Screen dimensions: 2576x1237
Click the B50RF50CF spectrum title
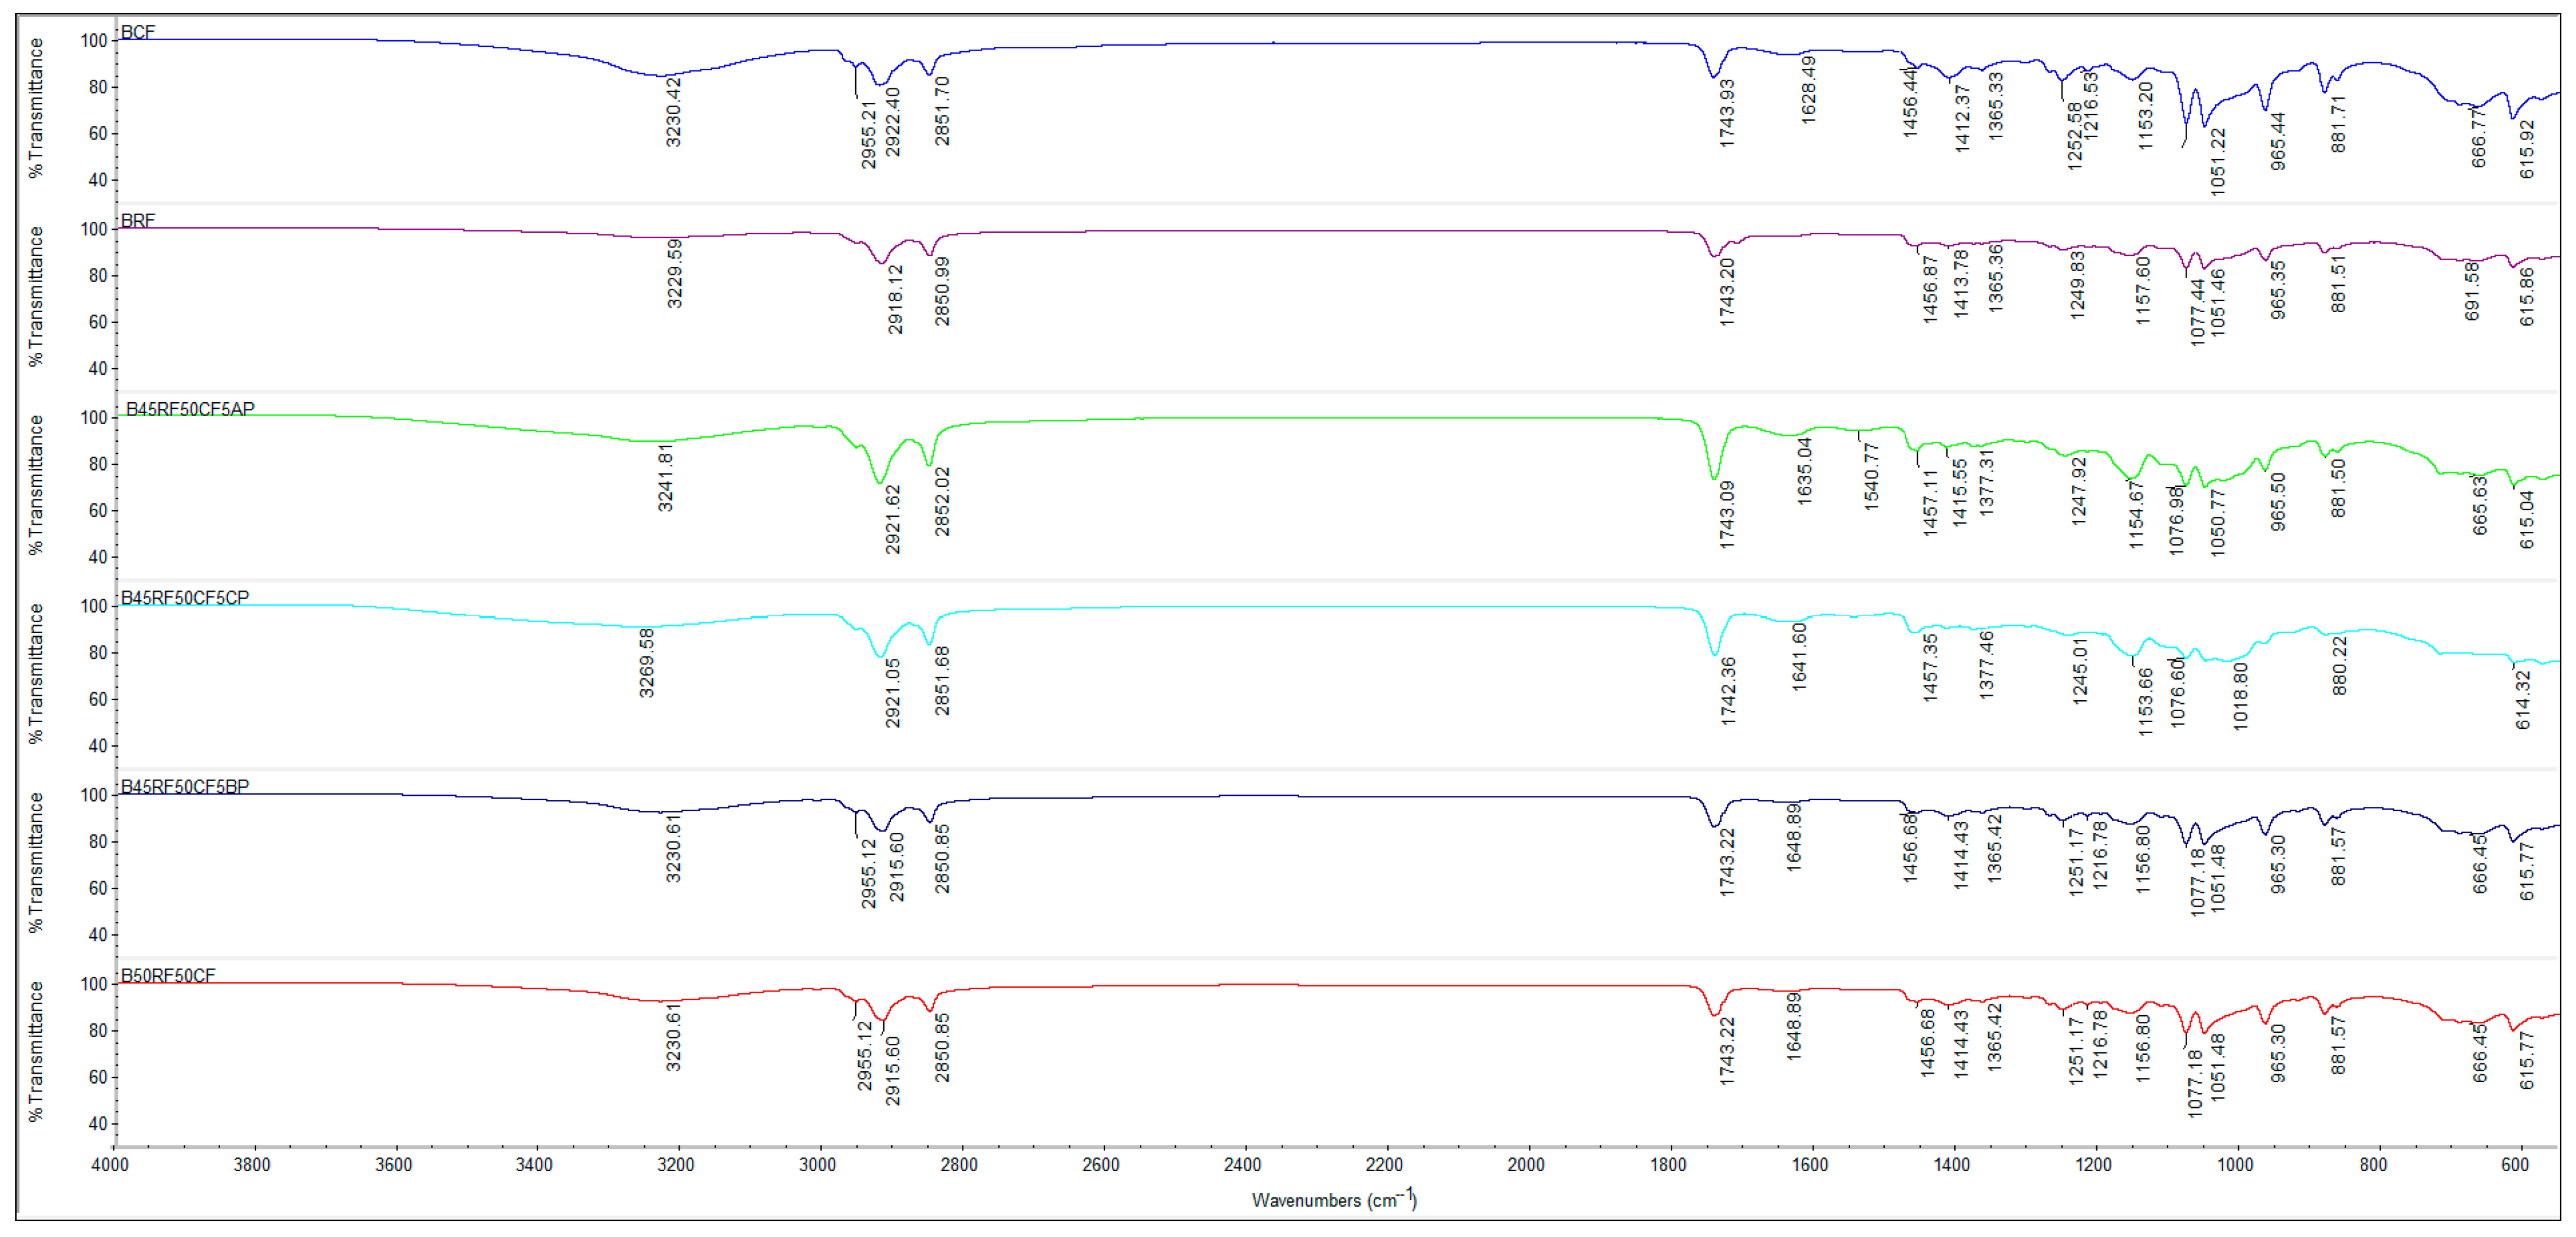tap(168, 976)
